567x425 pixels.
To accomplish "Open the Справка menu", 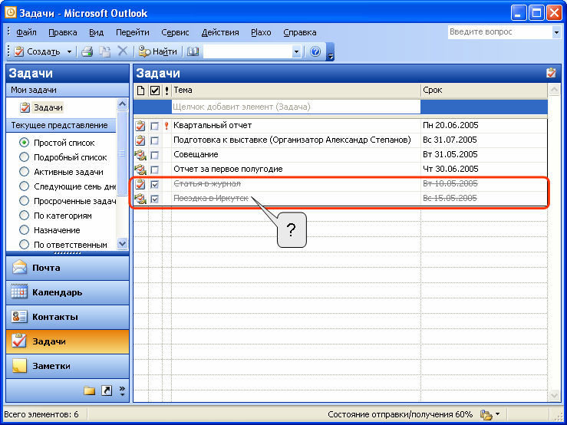I will (299, 32).
